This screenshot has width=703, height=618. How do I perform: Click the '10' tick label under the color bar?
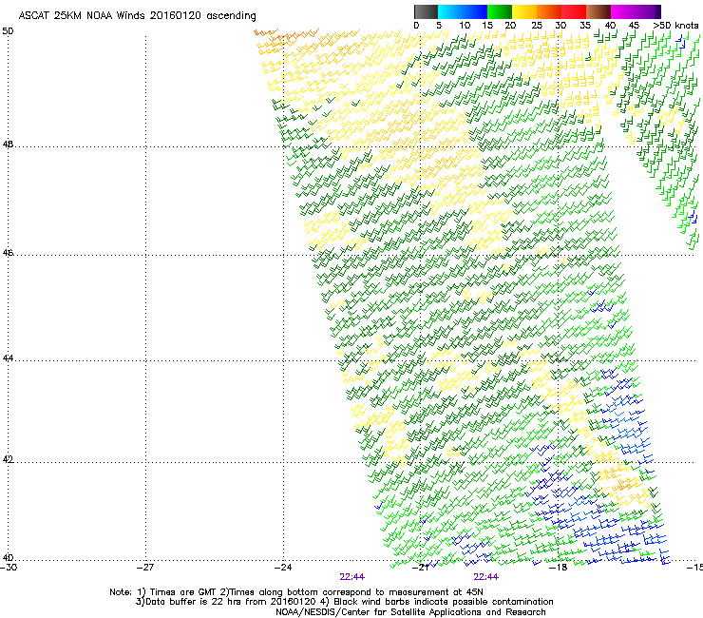465,26
